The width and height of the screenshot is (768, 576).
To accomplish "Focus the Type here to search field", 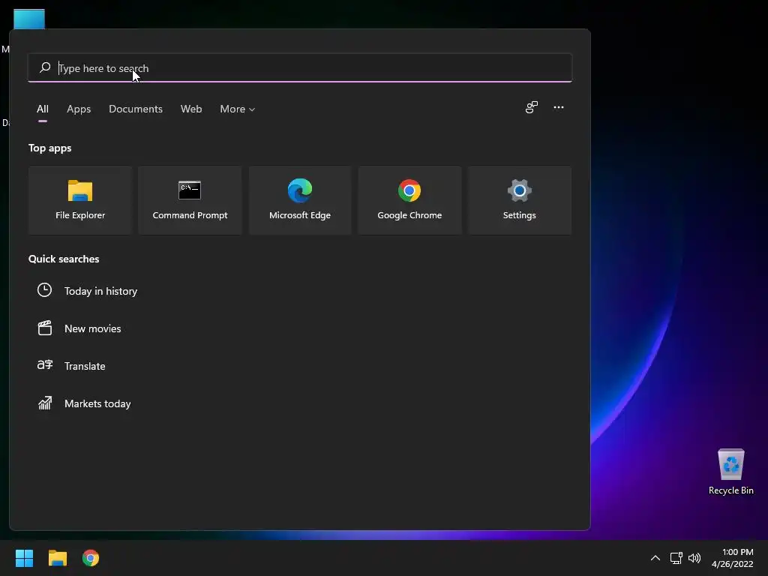I will point(300,68).
